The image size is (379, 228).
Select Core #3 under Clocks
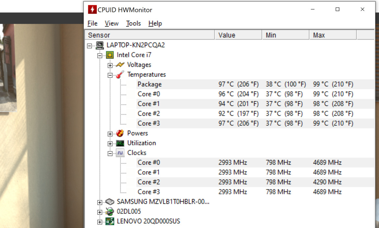click(149, 192)
